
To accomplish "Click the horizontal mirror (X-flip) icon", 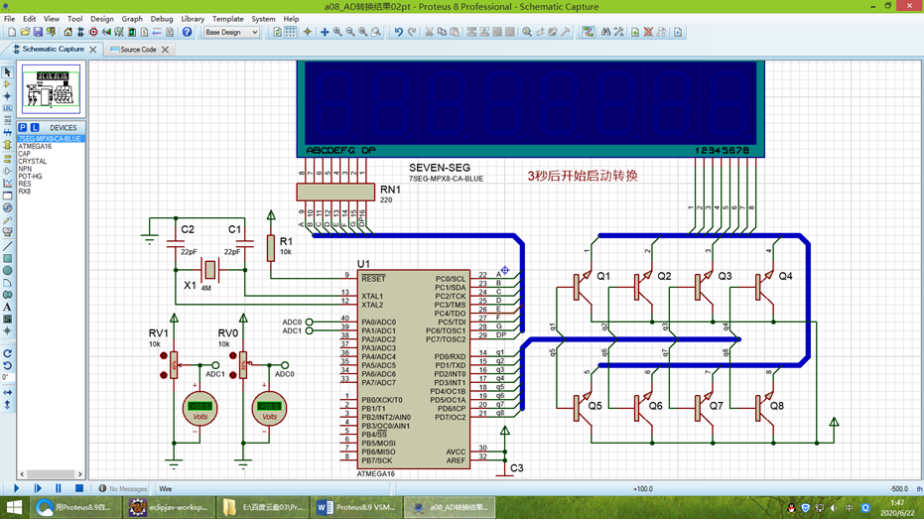I will click(x=7, y=392).
